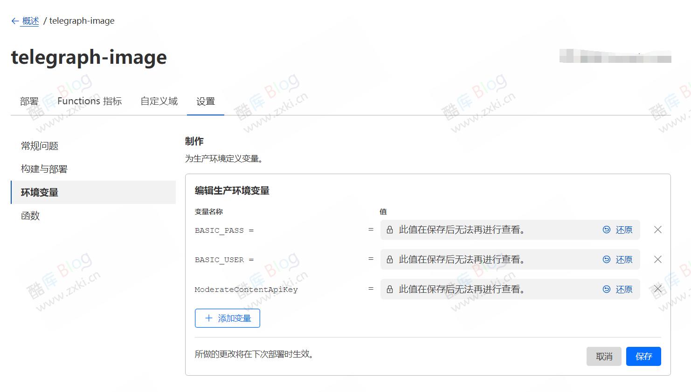Click the X to remove the BASIC_PASS variable
Viewport: 691px width, 392px height.
pyautogui.click(x=657, y=230)
